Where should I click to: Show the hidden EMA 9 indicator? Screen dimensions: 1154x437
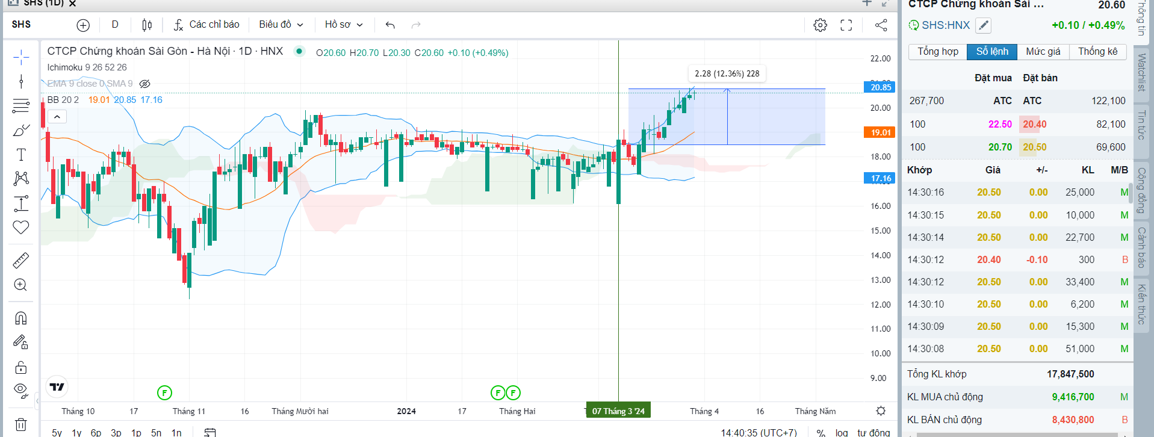[144, 84]
